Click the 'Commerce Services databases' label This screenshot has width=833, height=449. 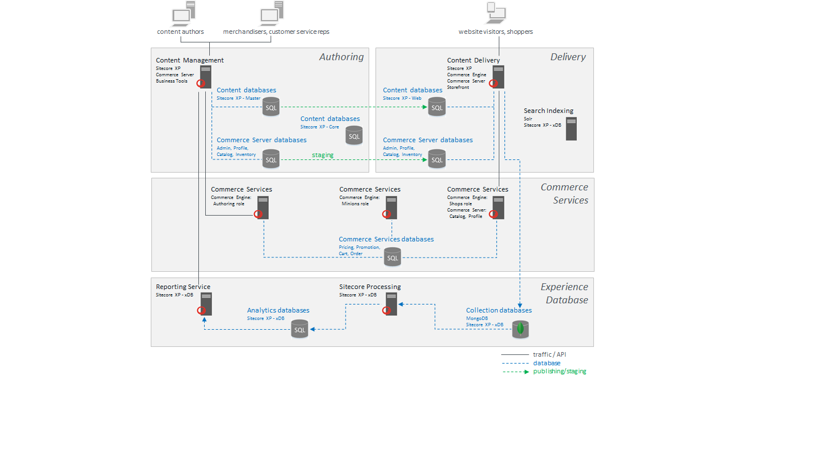click(x=386, y=239)
